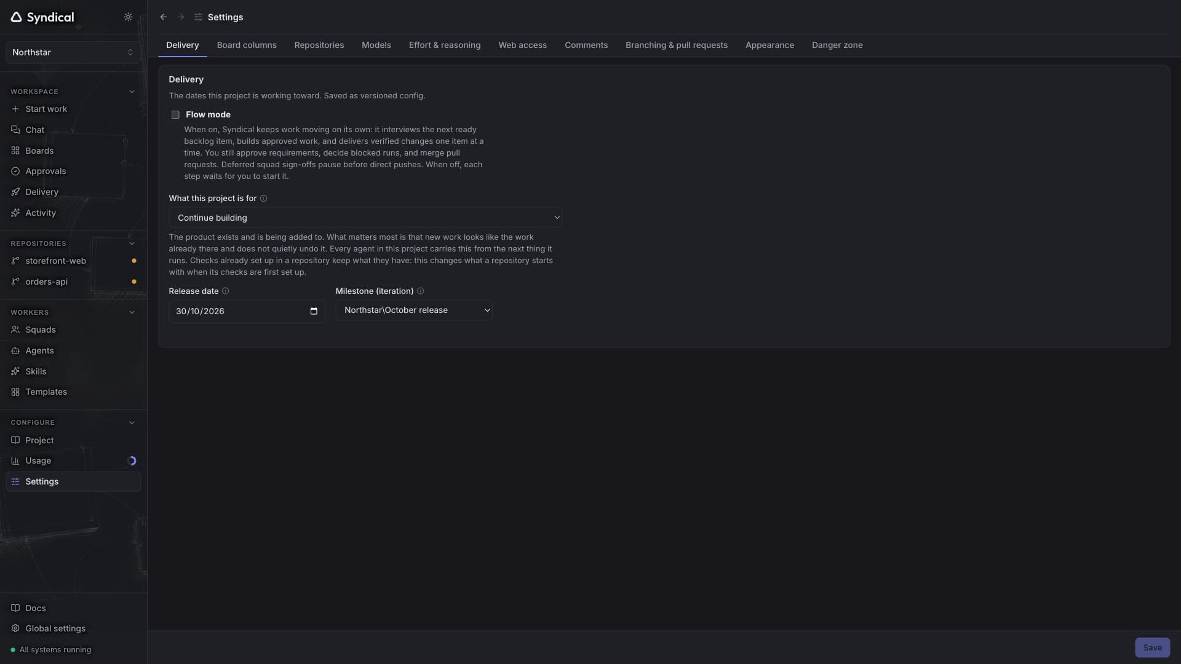
Task: Open the Activity page
Action: click(x=73, y=213)
